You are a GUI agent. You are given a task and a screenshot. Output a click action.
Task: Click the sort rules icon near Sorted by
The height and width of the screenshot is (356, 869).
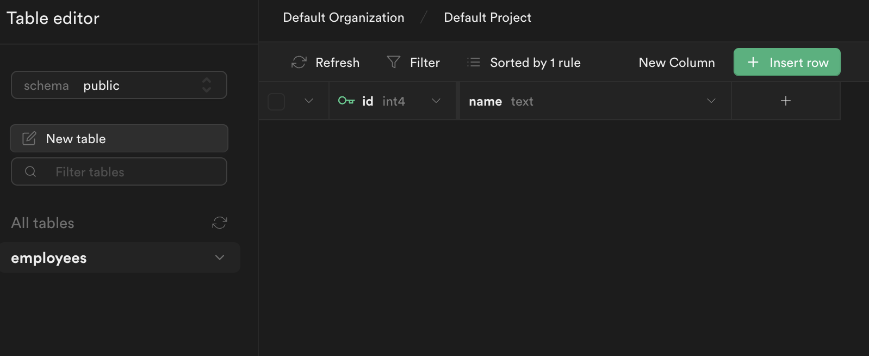[x=473, y=62]
